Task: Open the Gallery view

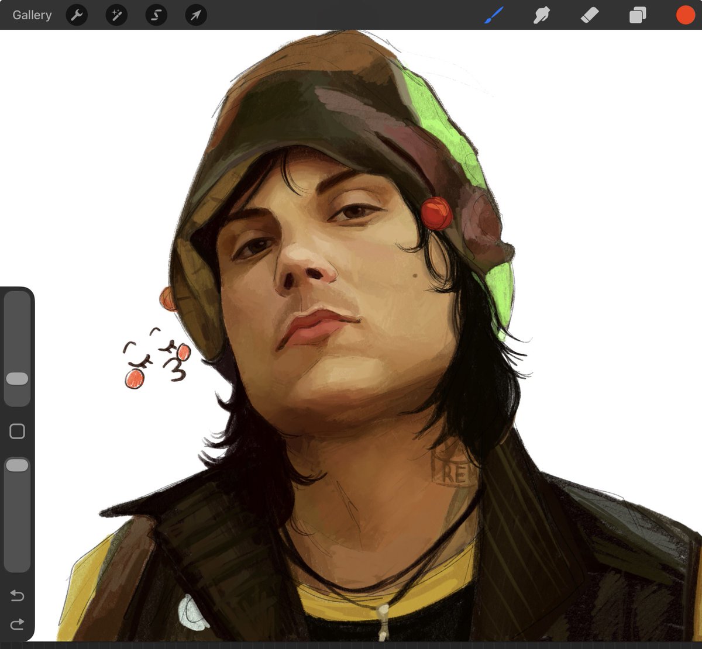Action: pos(32,15)
